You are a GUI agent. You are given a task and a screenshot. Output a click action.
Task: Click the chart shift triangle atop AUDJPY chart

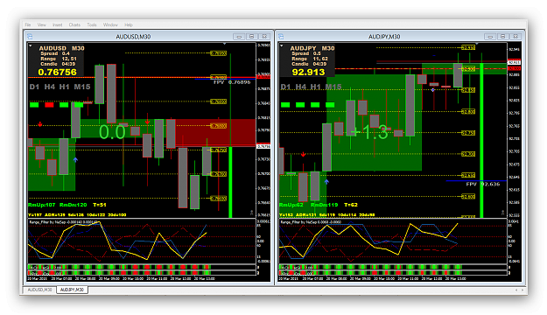pyautogui.click(x=476, y=44)
